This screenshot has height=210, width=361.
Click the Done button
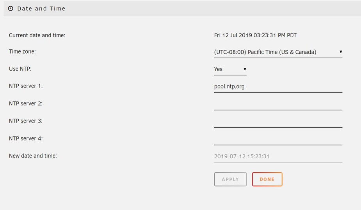click(267, 179)
